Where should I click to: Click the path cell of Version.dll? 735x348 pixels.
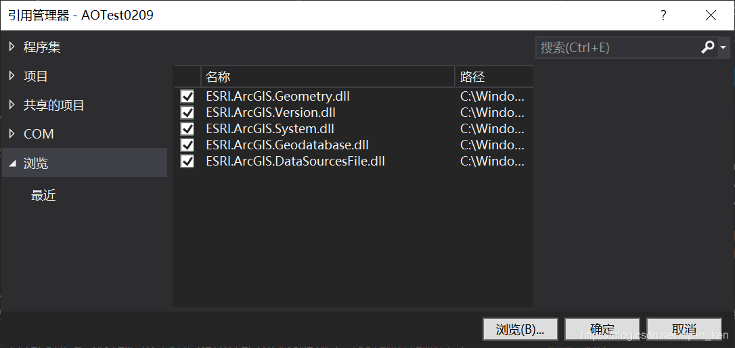(x=492, y=113)
